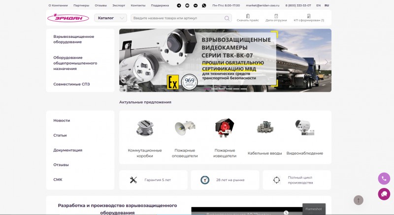The width and height of the screenshot is (394, 215).
Task: Go to next banner slide arrow
Action: point(327,62)
